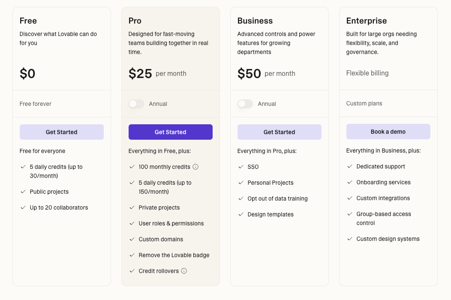Click the Pro plan heading
This screenshot has width=451, height=300.
point(135,21)
